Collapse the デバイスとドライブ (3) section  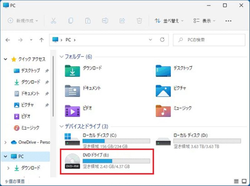(62, 127)
